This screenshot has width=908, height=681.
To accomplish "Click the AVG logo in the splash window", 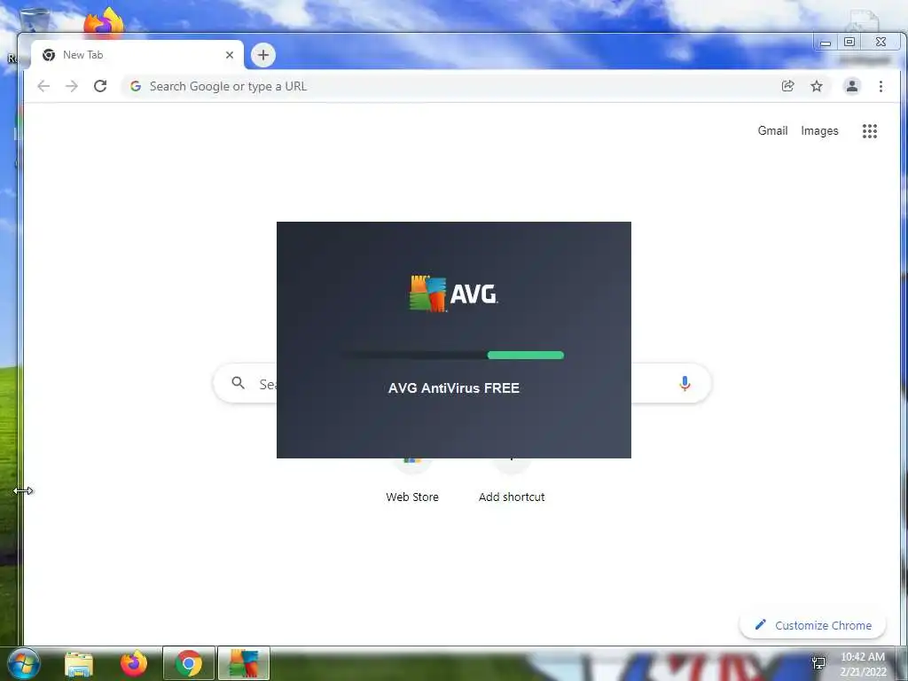I will (453, 294).
